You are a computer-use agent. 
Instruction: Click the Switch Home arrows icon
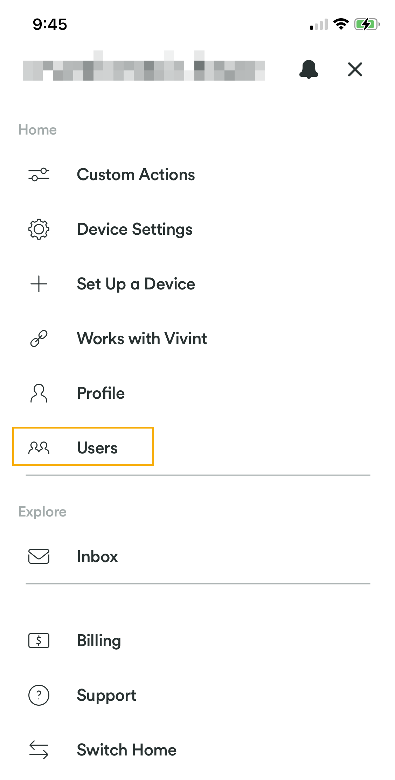tap(39, 750)
